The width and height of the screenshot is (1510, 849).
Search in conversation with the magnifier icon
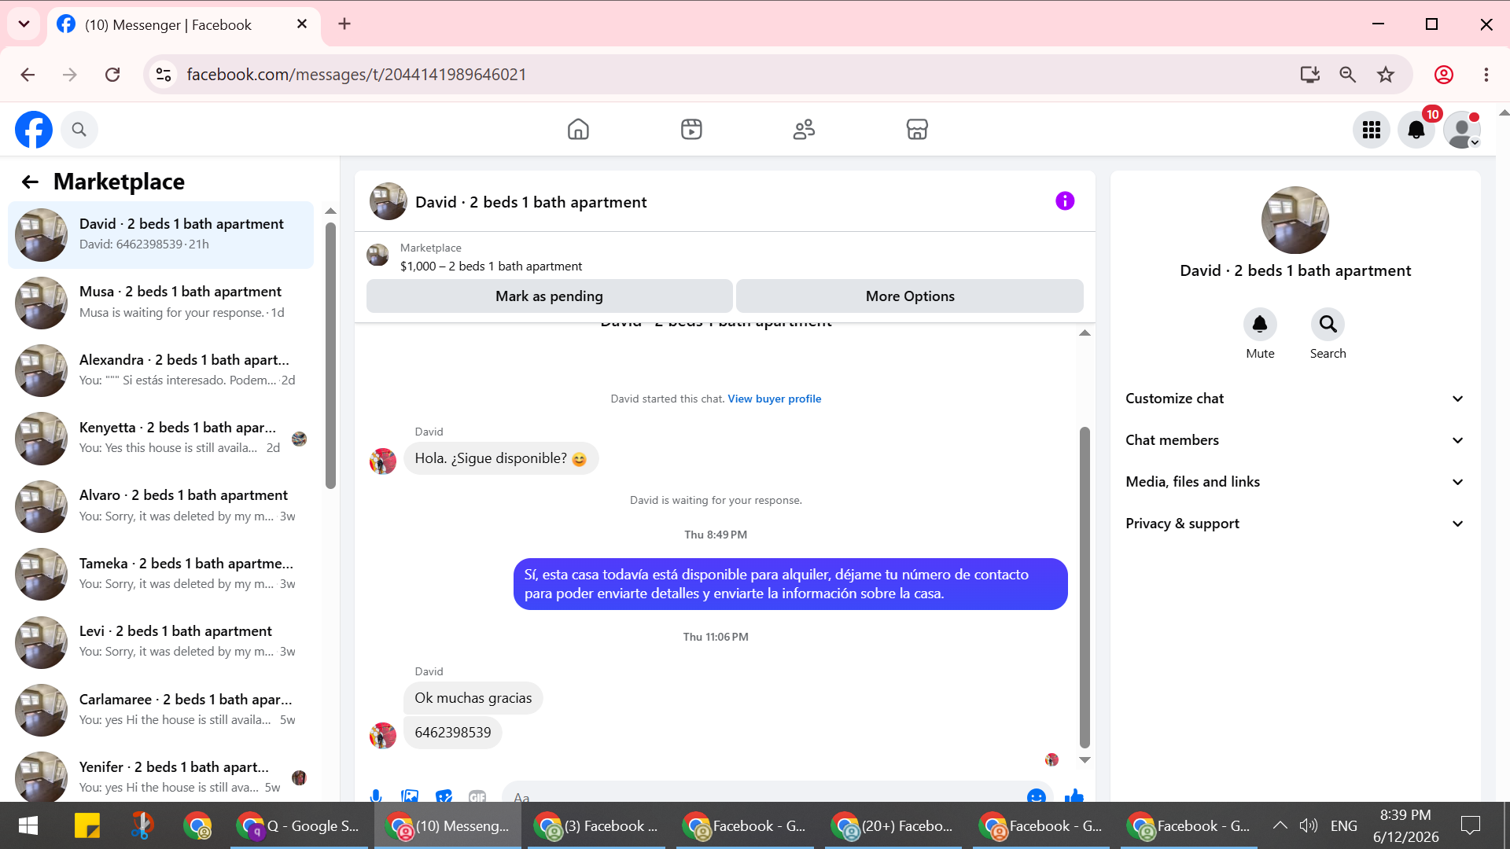(1328, 324)
